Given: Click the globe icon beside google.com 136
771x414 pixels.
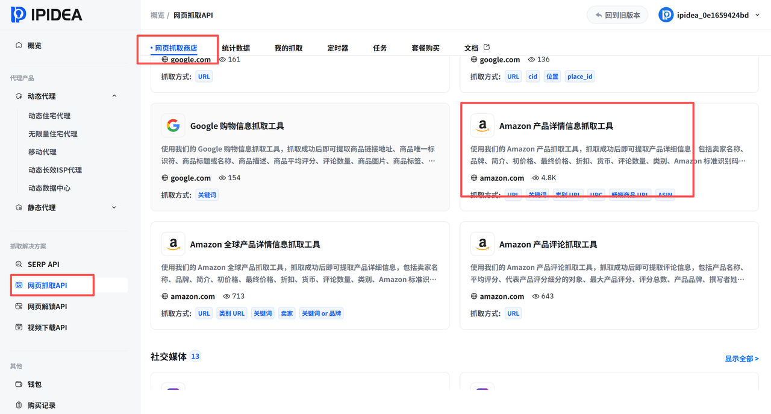Looking at the screenshot, I should 474,60.
